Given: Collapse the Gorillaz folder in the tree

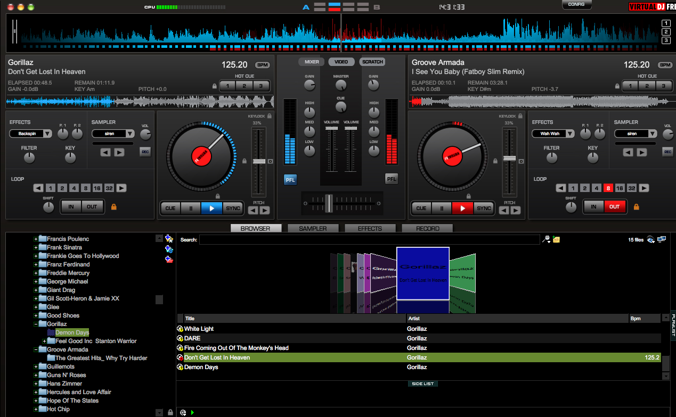Looking at the screenshot, I should tap(36, 324).
